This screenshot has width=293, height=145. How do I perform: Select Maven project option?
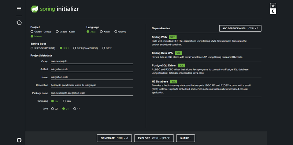click(x=36, y=37)
